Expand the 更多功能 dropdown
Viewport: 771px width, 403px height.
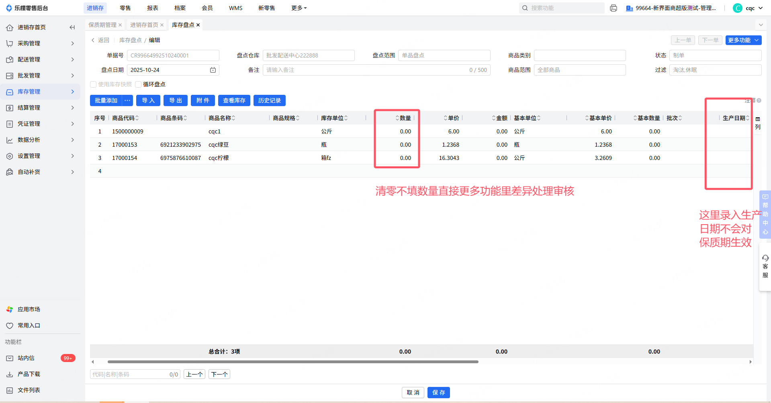(743, 40)
